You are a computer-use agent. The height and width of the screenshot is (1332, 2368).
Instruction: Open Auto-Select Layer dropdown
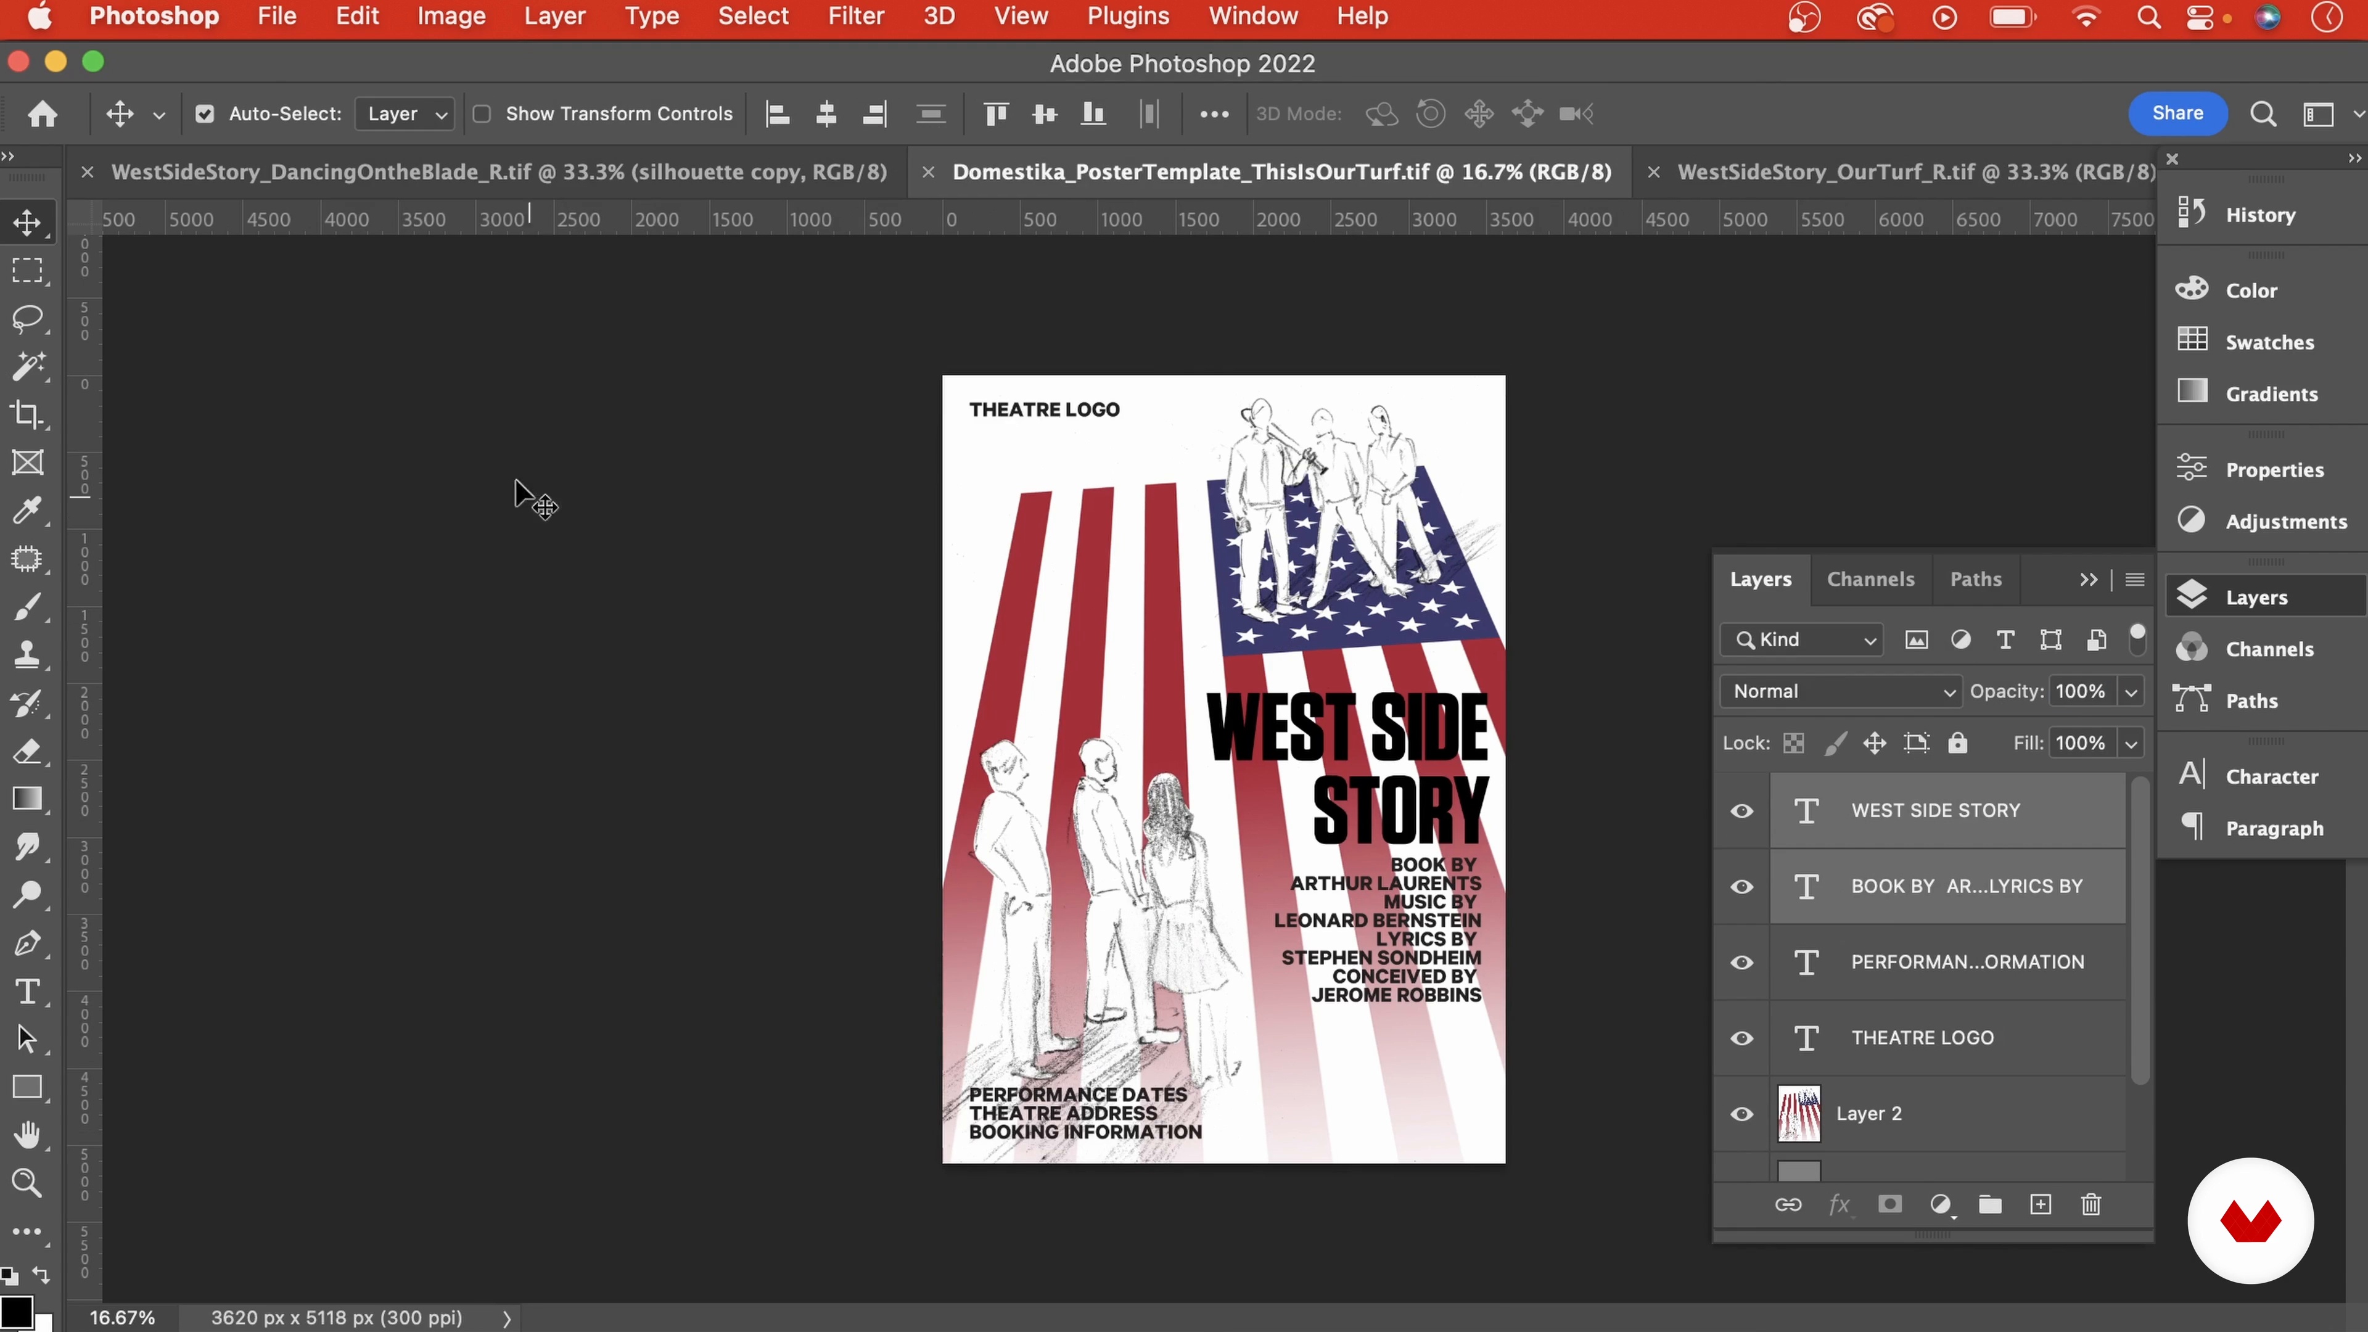pos(405,114)
